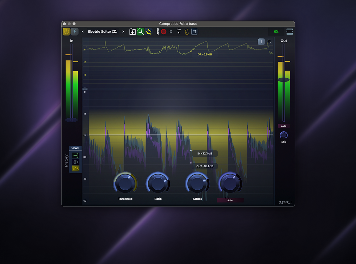Mark preset as favorite with star
This screenshot has width=356, height=264.
pos(149,32)
